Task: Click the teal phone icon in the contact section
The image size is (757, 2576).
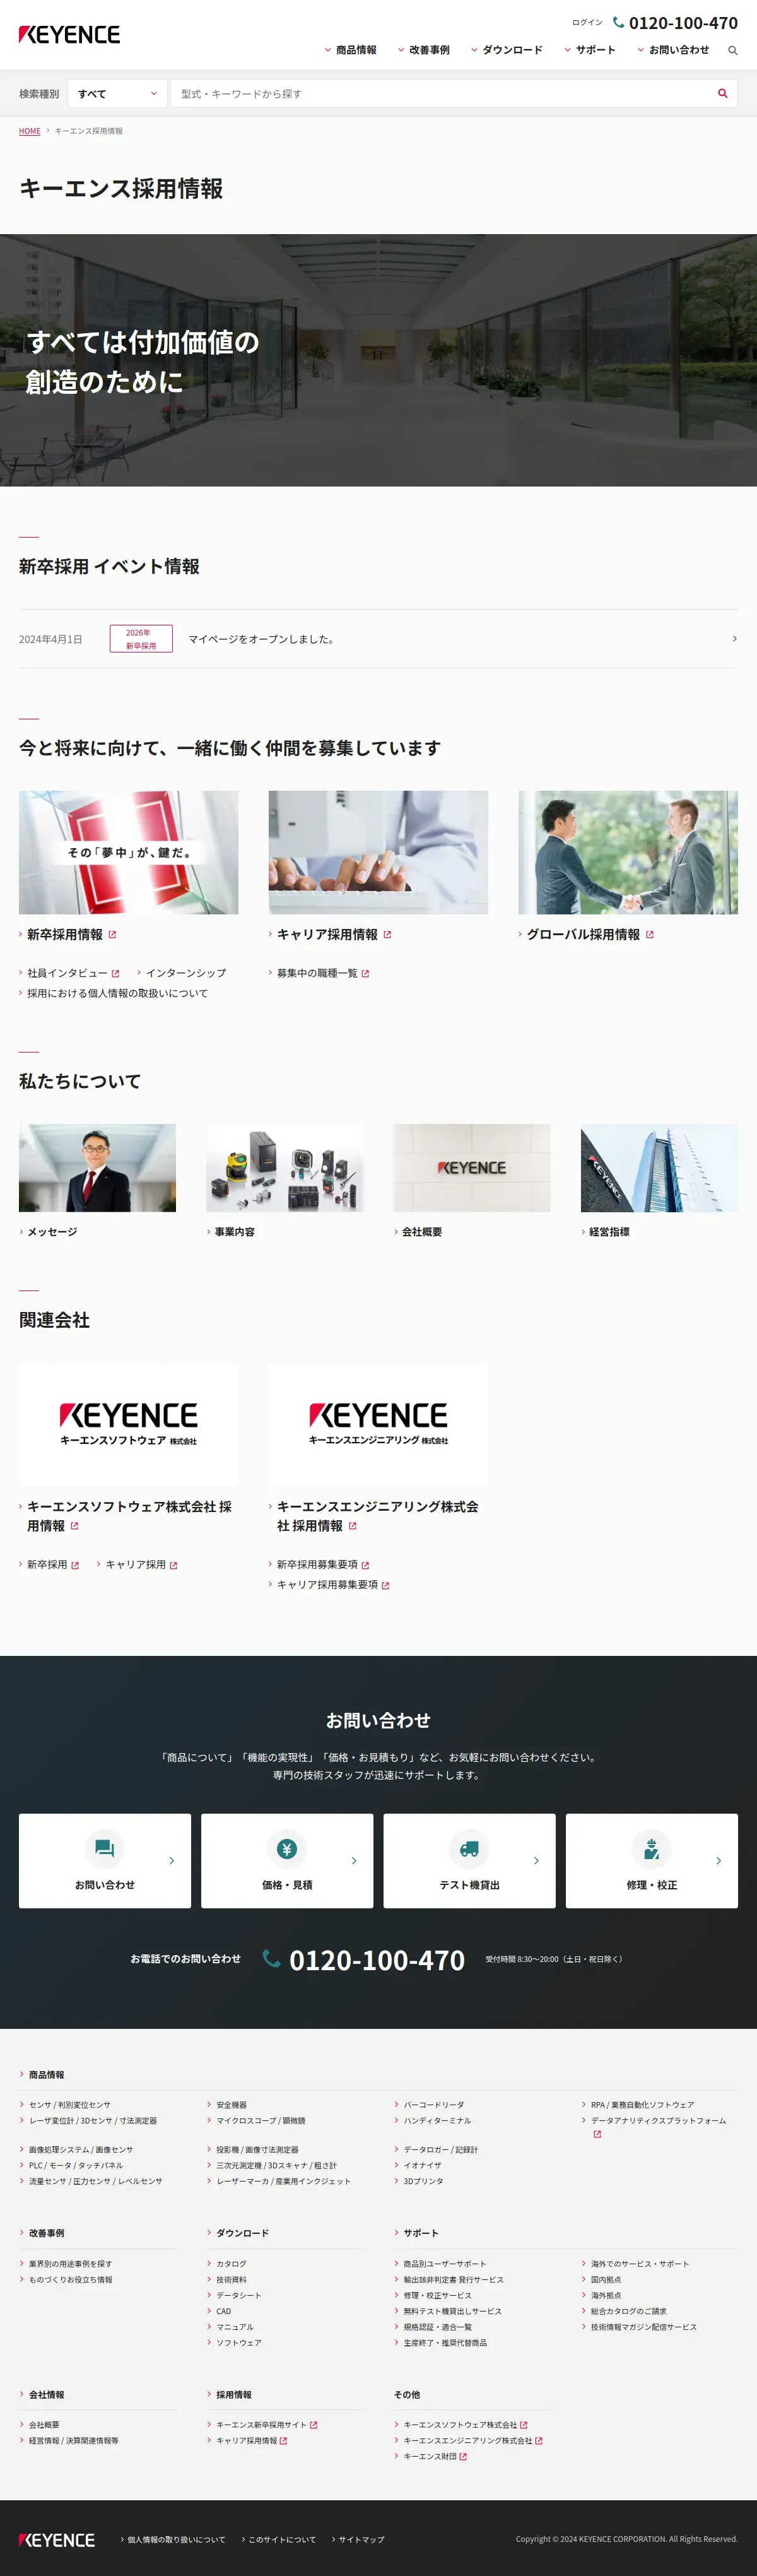Action: coord(271,1958)
